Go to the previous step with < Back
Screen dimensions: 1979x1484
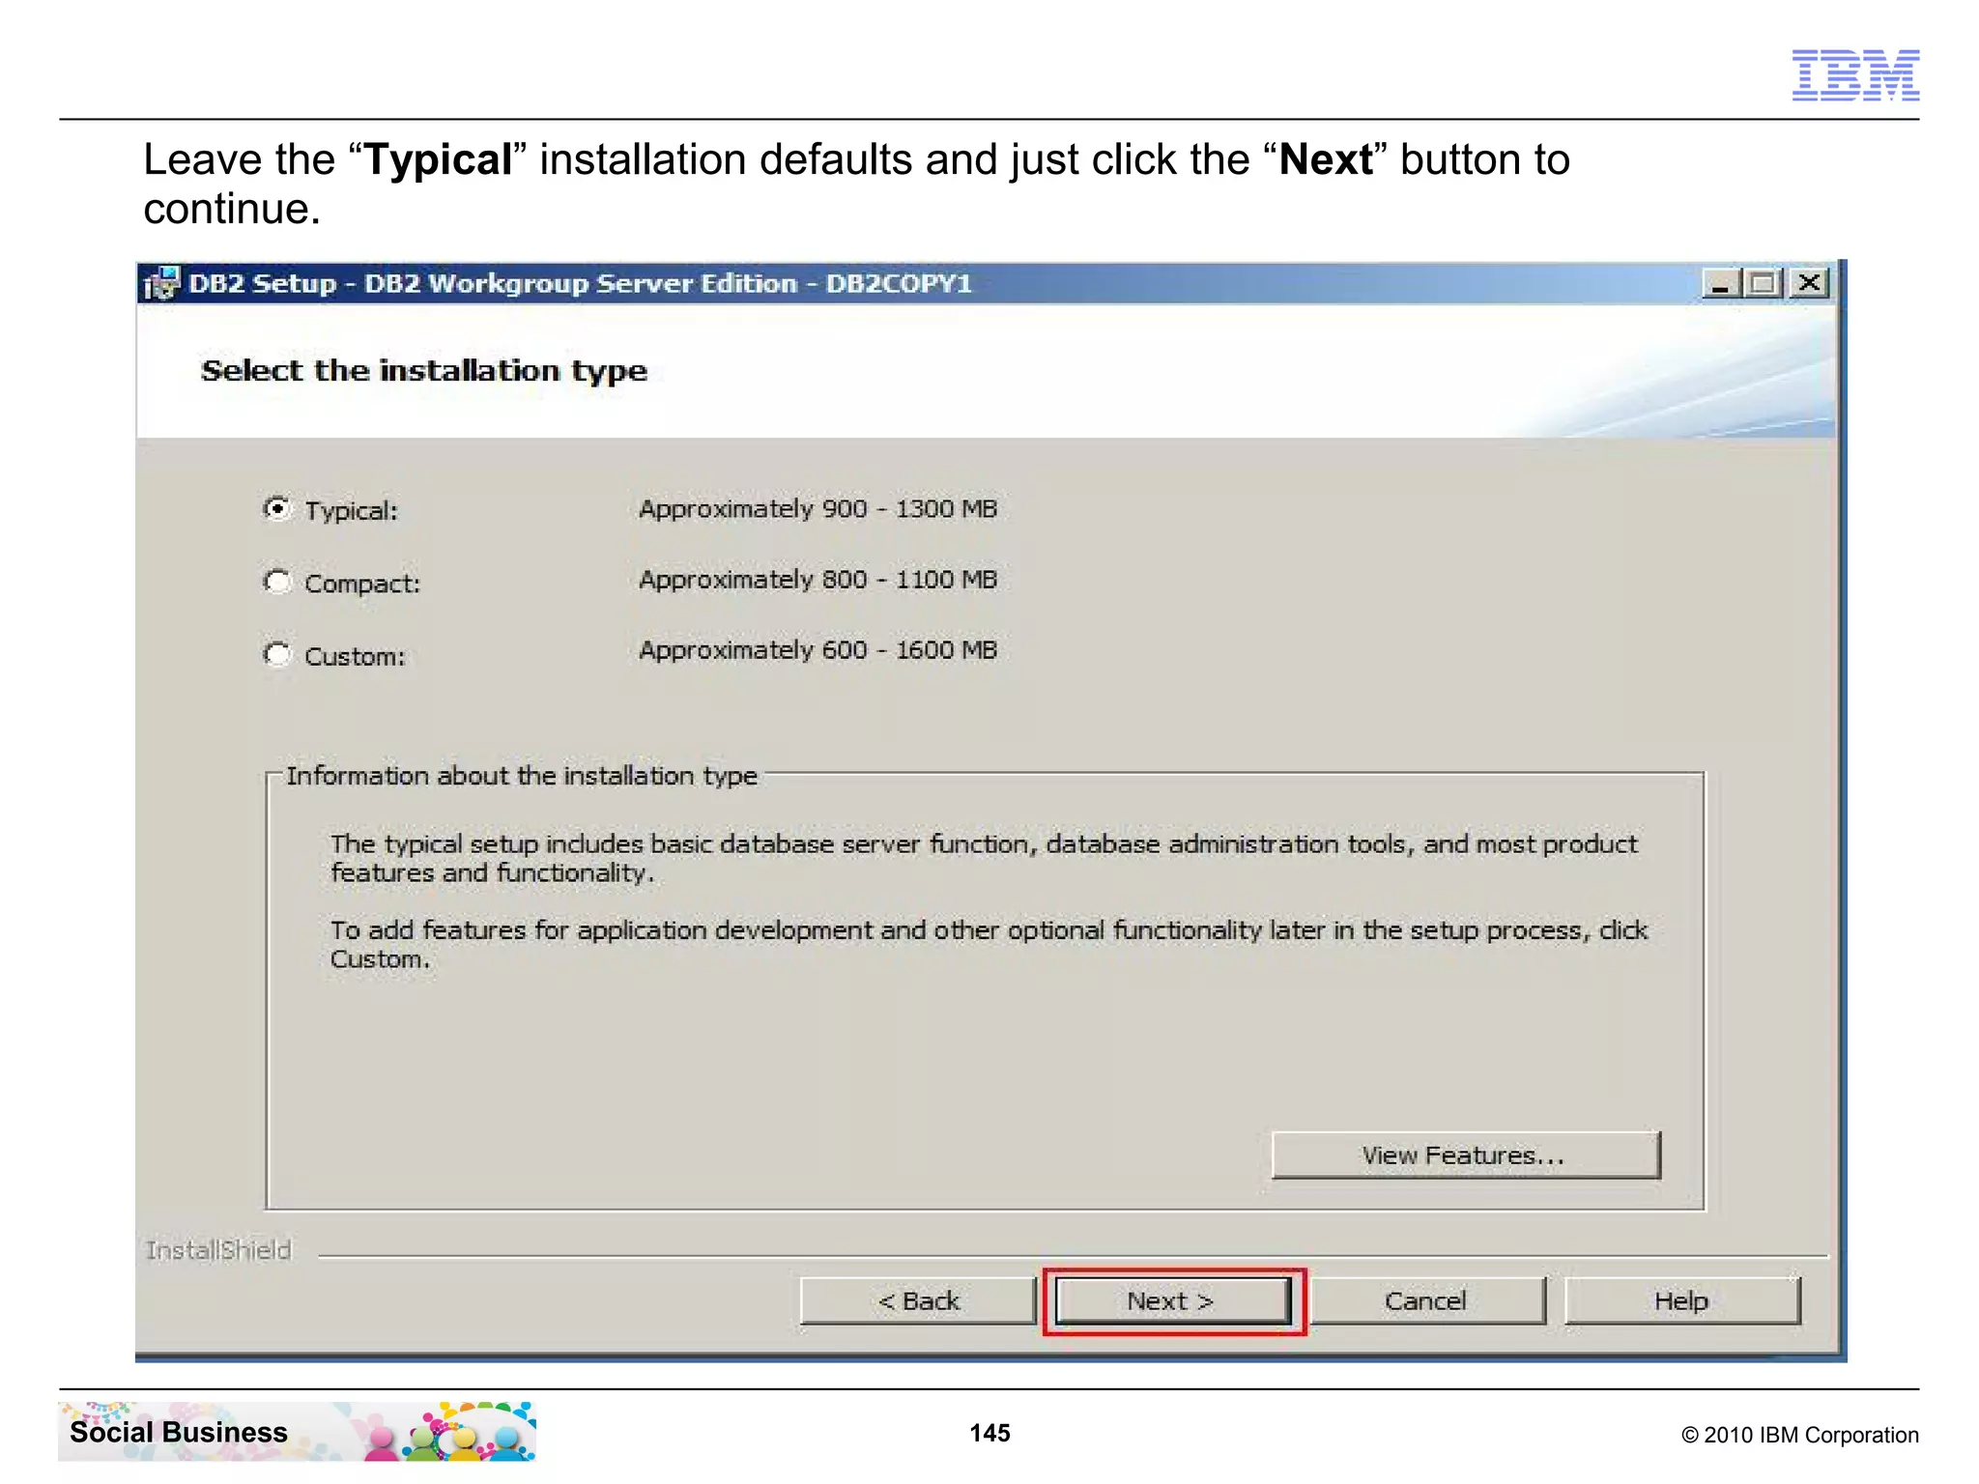click(918, 1300)
